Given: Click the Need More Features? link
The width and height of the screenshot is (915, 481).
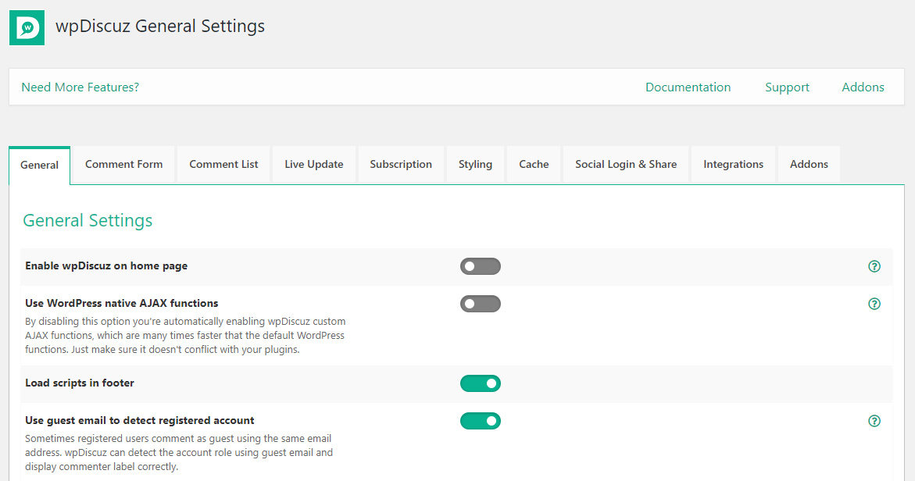Looking at the screenshot, I should (x=80, y=87).
